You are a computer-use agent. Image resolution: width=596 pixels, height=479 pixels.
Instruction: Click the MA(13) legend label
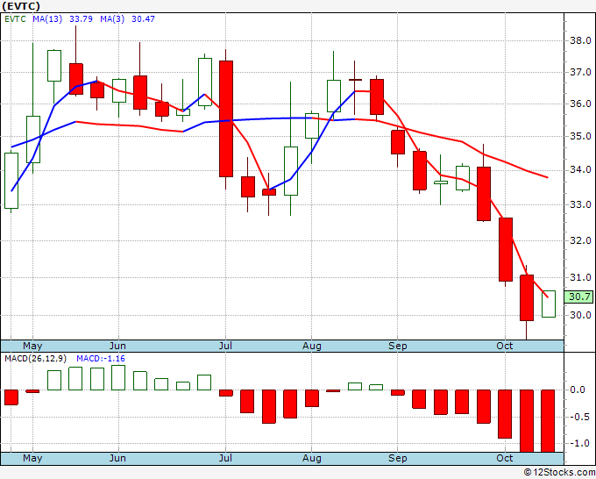[x=47, y=19]
